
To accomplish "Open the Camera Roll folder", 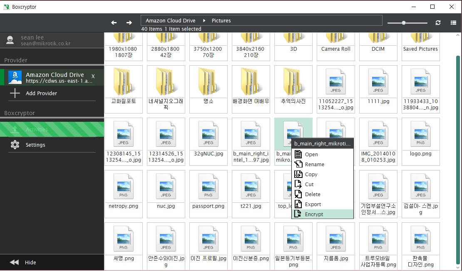I will coord(335,47).
